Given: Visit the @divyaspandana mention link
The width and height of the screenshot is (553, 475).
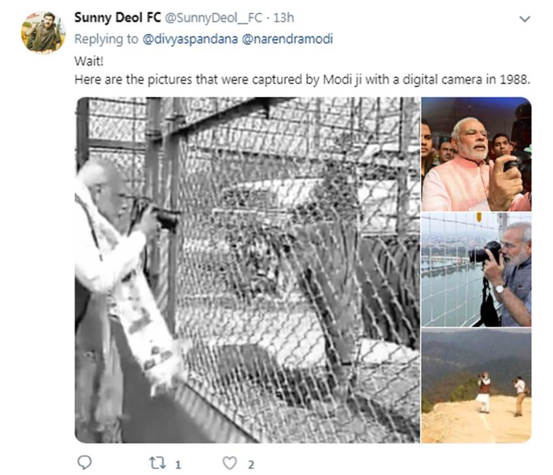Looking at the screenshot, I should tap(191, 39).
